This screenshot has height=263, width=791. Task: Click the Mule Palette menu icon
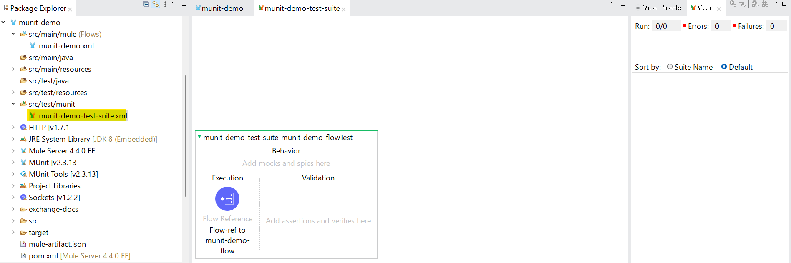click(x=638, y=8)
